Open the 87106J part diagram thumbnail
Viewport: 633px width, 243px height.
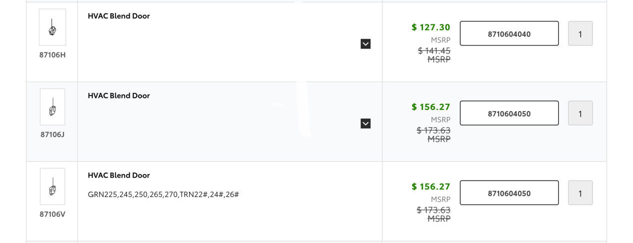(53, 107)
